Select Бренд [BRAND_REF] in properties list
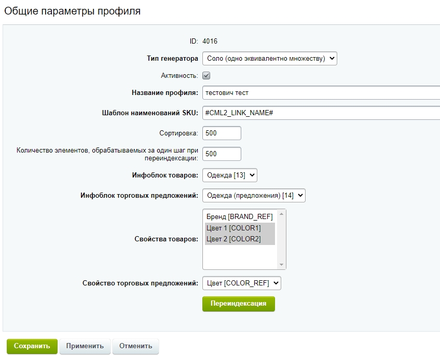Viewport: 440px width, 355px height. click(239, 216)
